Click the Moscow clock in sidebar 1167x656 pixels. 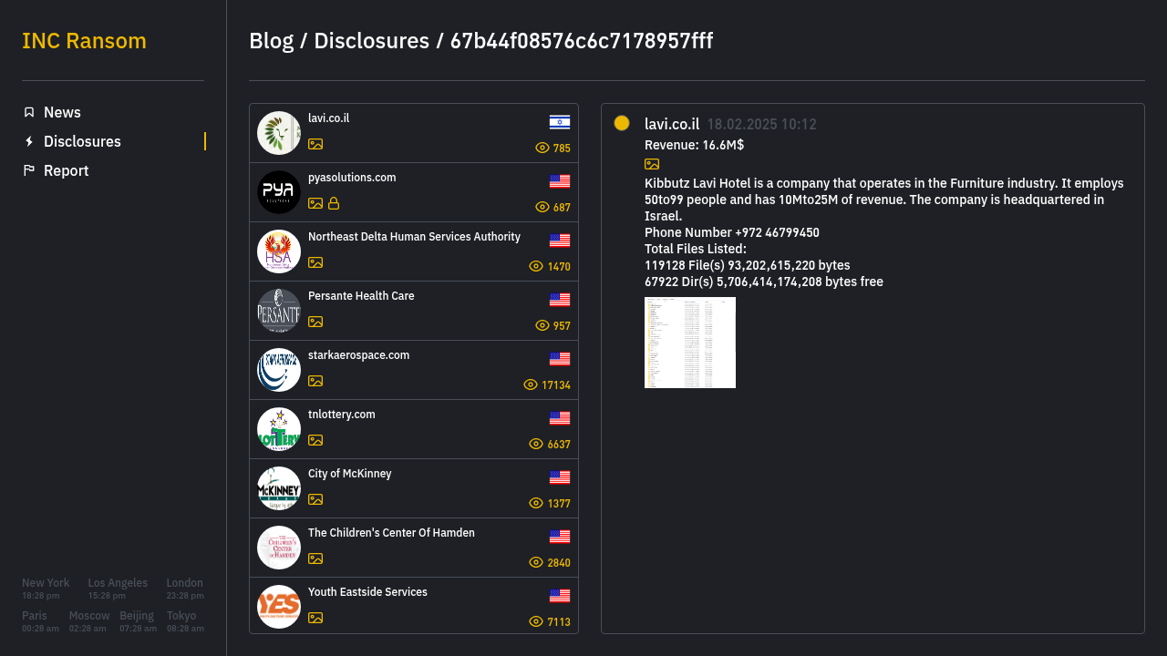(89, 621)
